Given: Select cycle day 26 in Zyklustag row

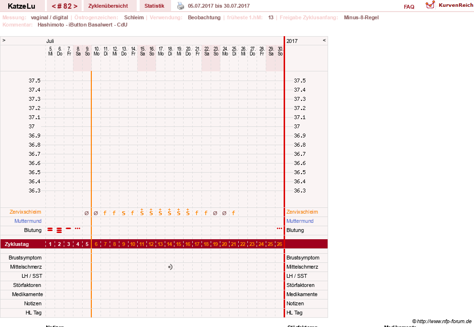Looking at the screenshot, I should (280, 244).
